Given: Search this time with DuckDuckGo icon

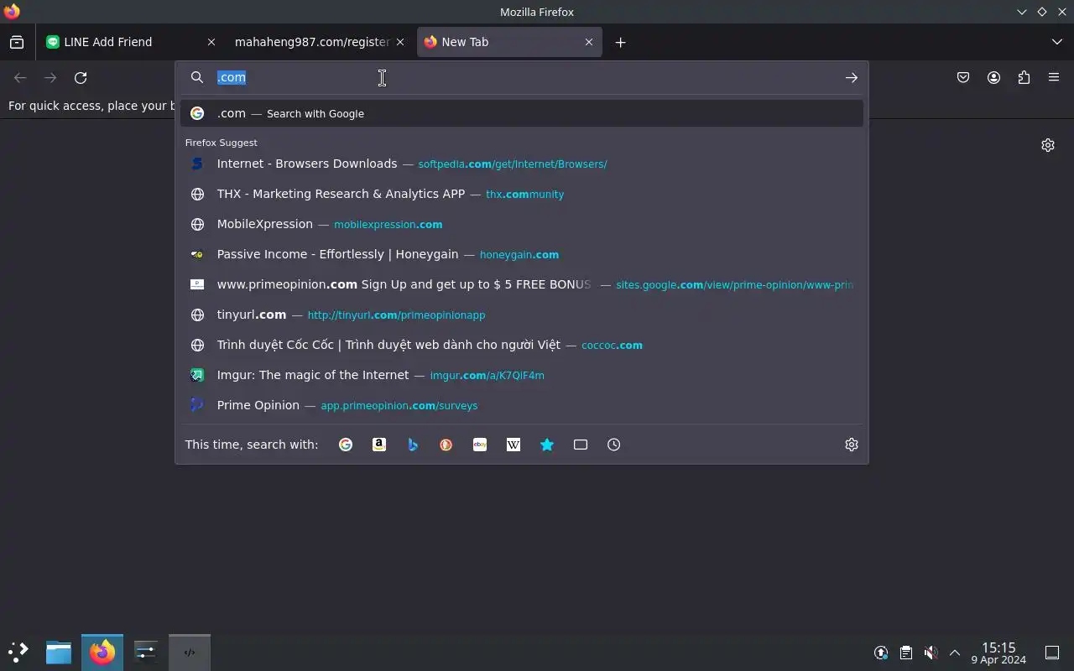Looking at the screenshot, I should 446,445.
